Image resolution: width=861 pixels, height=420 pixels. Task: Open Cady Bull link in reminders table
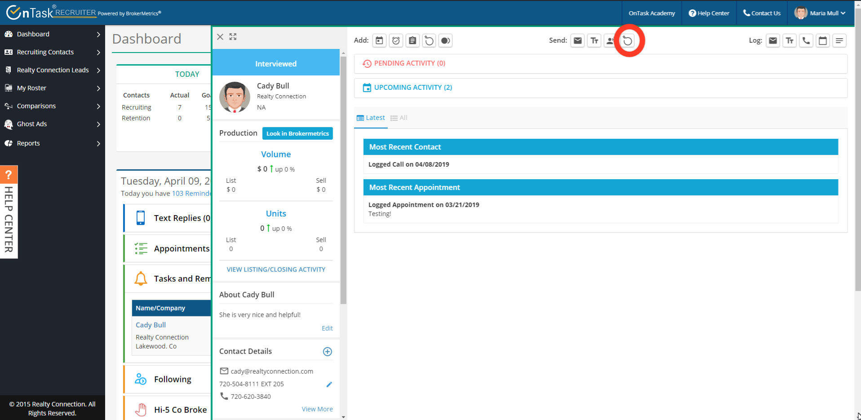[151, 325]
